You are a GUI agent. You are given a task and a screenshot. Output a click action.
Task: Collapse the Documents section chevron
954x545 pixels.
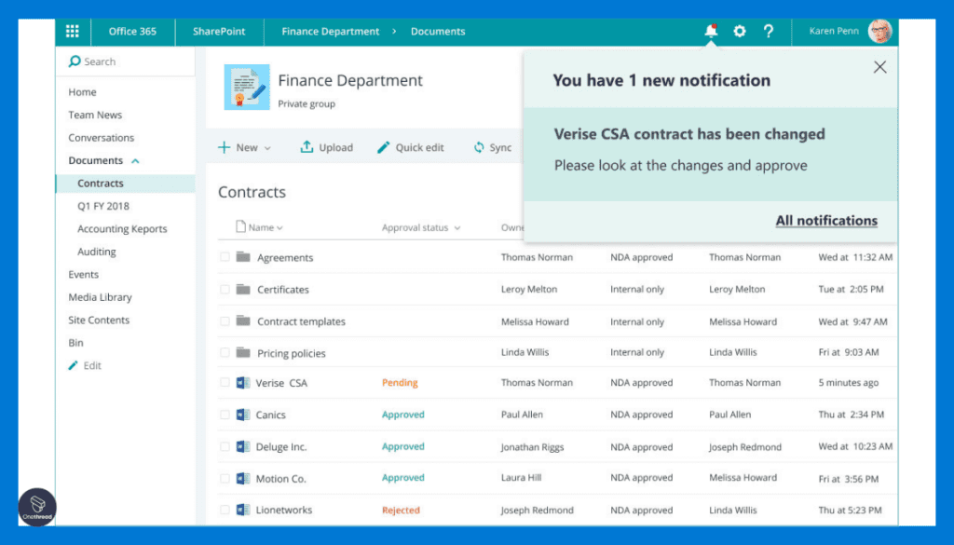click(135, 161)
